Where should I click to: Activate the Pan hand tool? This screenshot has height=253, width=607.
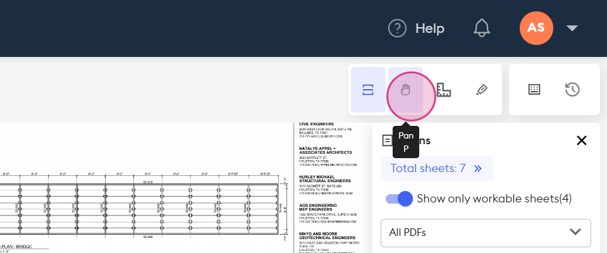click(x=405, y=90)
